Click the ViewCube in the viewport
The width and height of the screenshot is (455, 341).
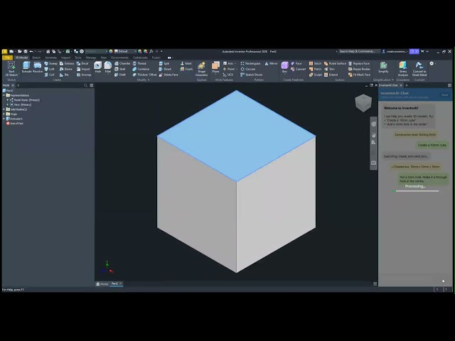(x=363, y=102)
